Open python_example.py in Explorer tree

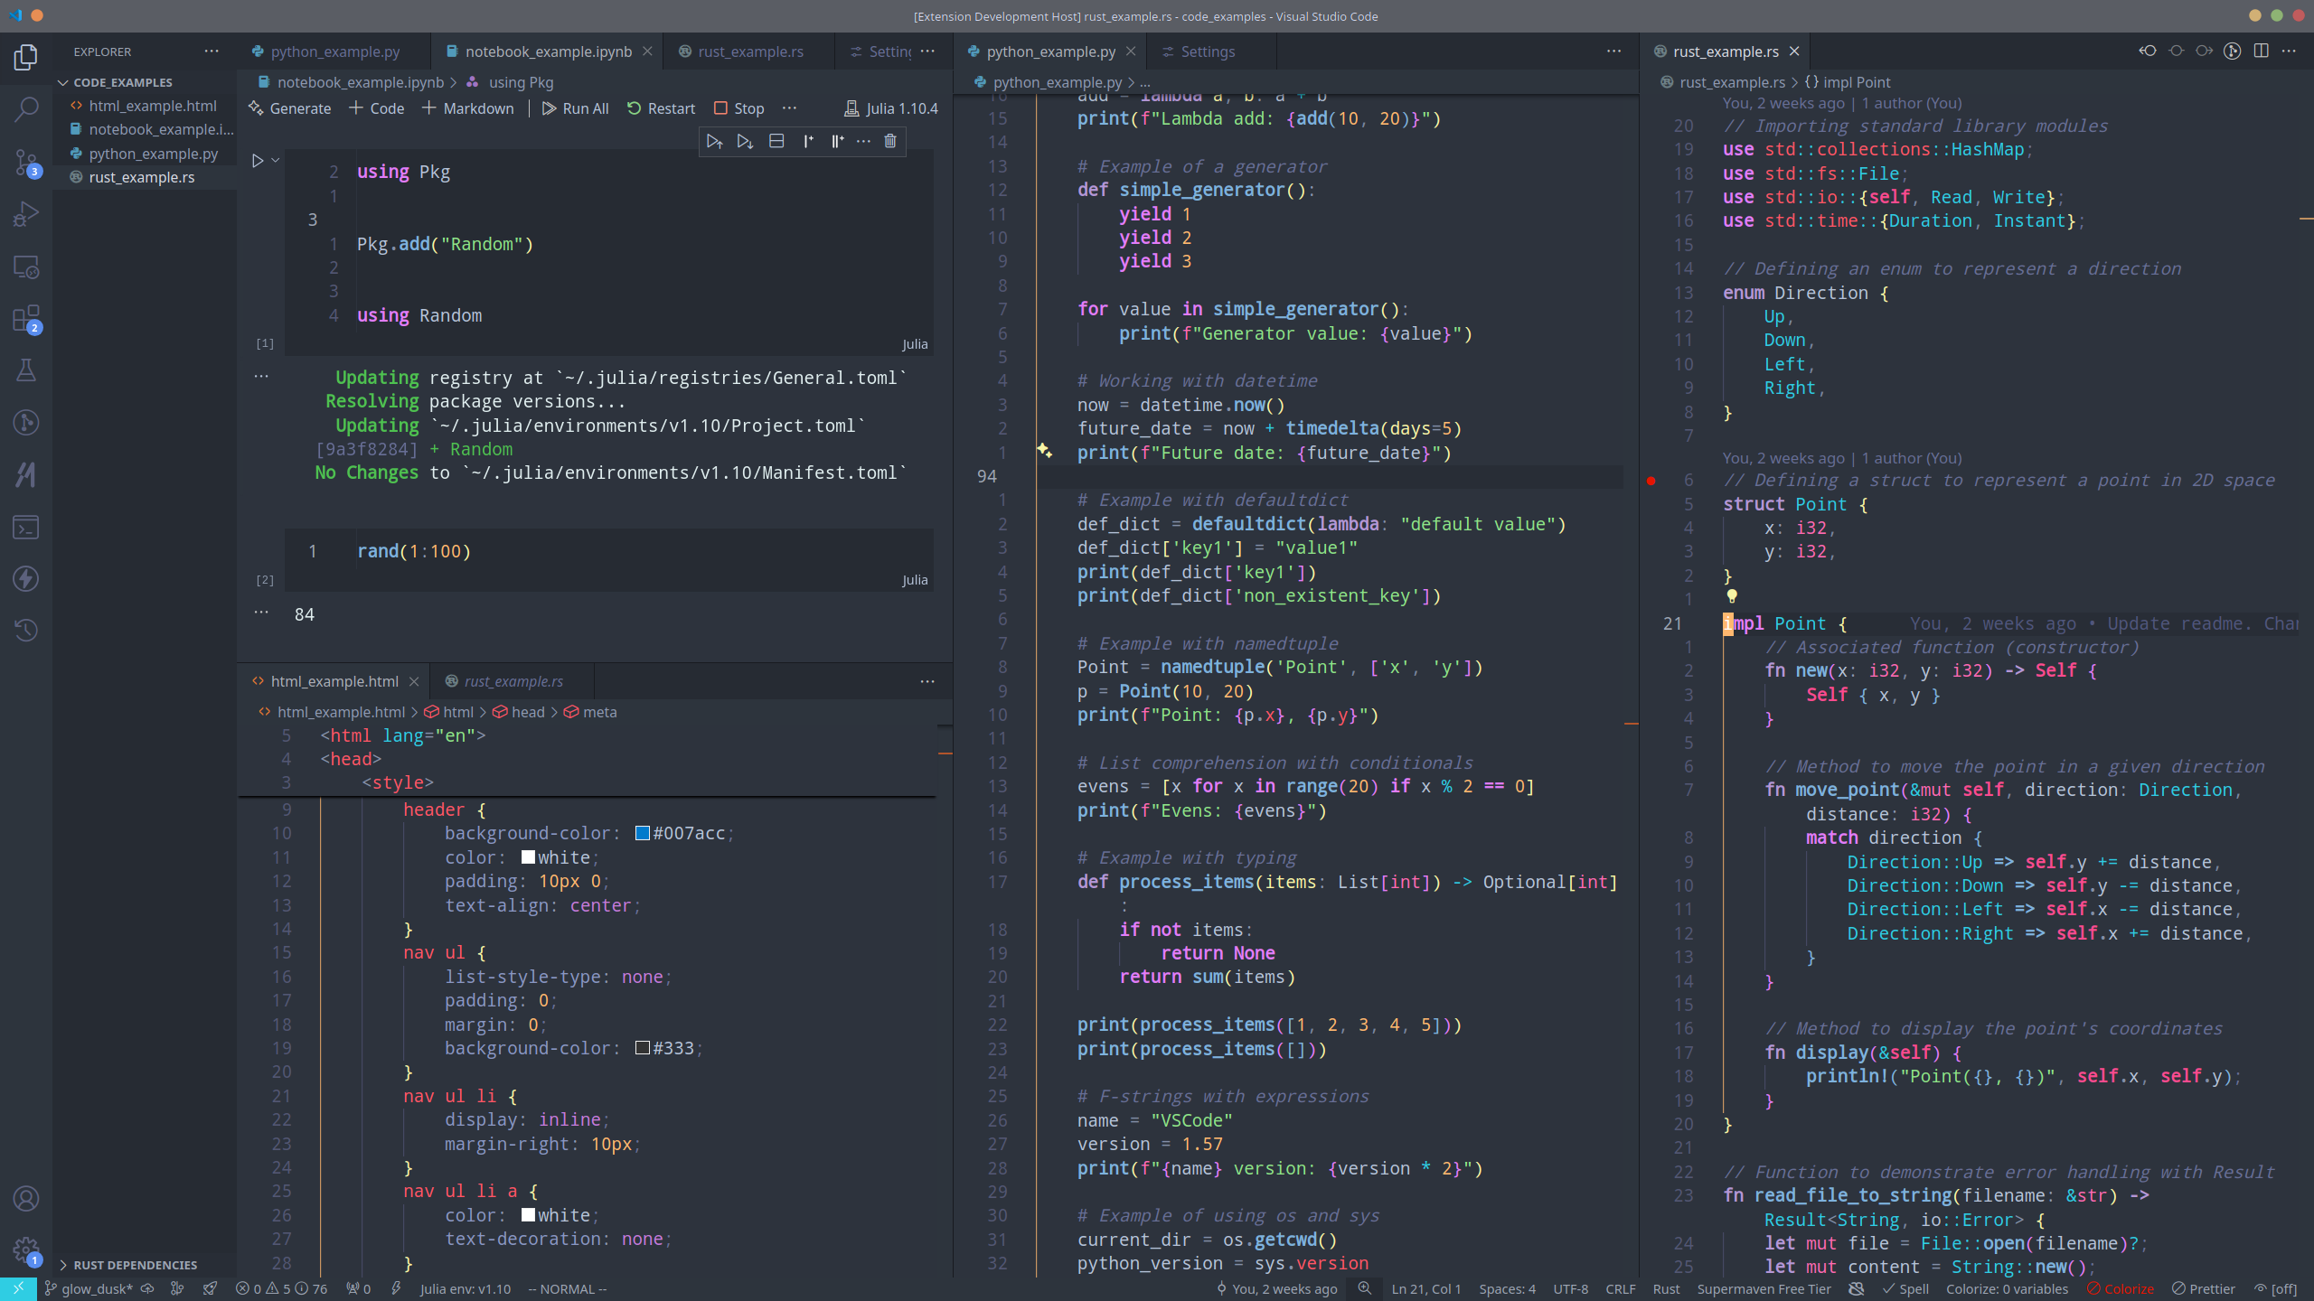click(153, 154)
